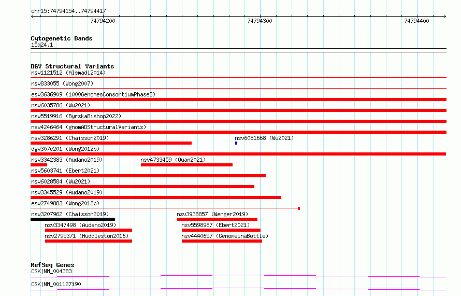
Task: Select the nsv6028584 (Wu2021) label
Action: click(x=61, y=181)
